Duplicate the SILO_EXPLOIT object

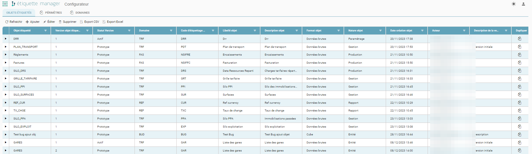point(519,127)
